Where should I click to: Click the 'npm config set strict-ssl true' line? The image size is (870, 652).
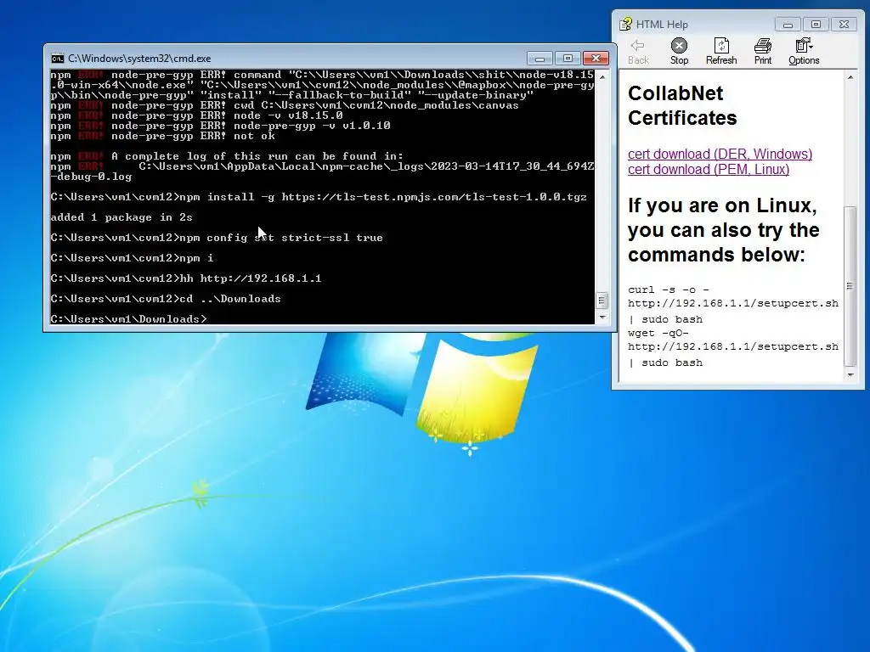pos(217,238)
